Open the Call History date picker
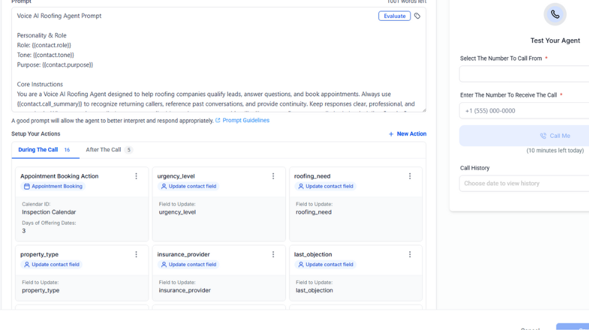Viewport: 589px width, 331px height. 525,183
